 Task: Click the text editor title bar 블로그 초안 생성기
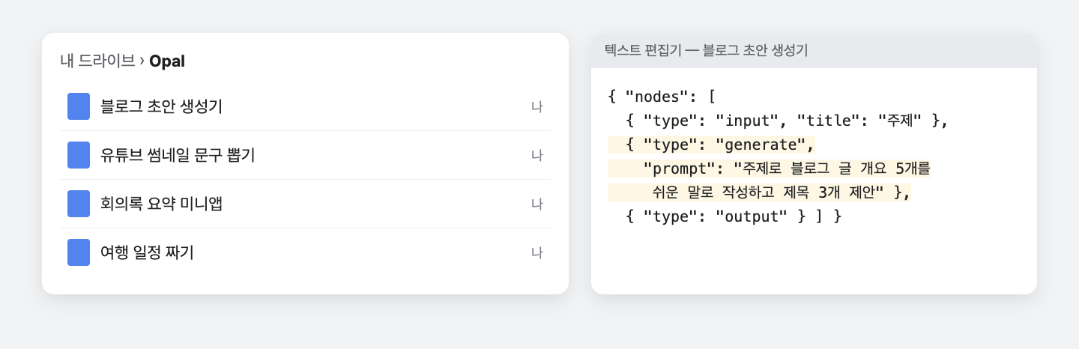tap(814, 50)
